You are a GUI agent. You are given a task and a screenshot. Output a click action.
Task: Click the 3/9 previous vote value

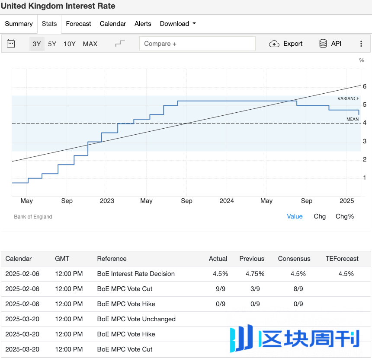click(x=255, y=289)
